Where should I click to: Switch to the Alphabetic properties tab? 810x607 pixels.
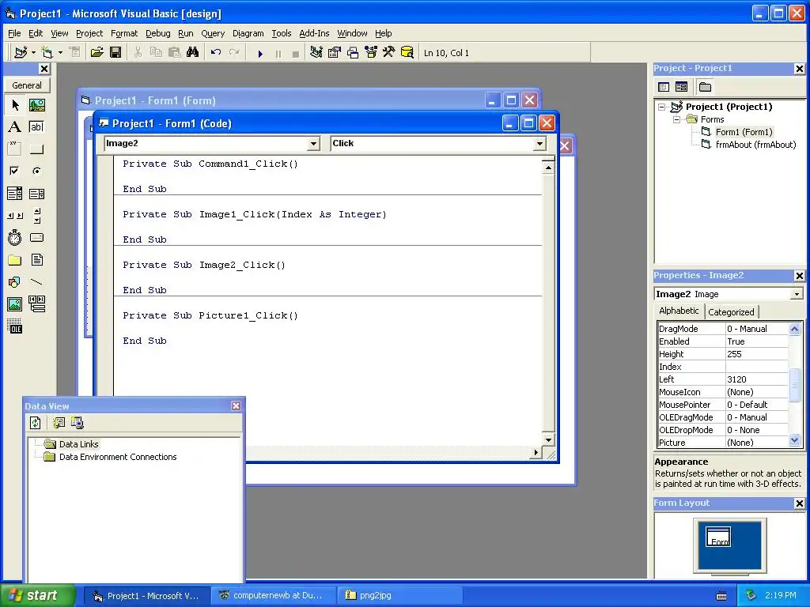(x=679, y=311)
